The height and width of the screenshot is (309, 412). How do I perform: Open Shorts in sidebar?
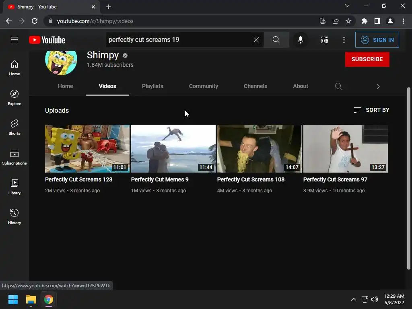[14, 128]
